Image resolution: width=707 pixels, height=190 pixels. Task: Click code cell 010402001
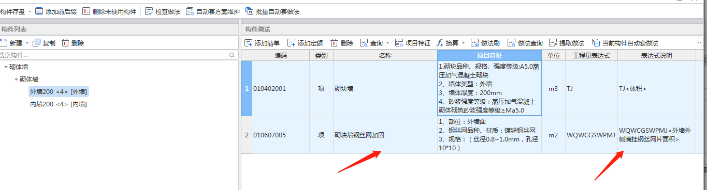click(x=280, y=88)
